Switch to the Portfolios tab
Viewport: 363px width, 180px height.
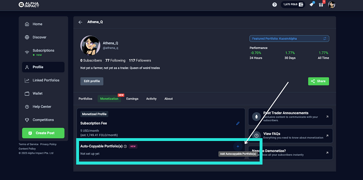(x=85, y=99)
